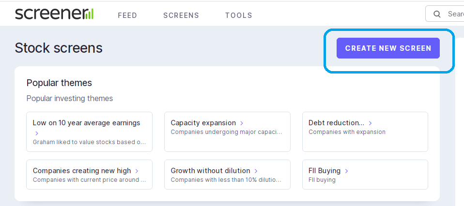The height and width of the screenshot is (206, 464).
Task: Click 'Graham liked to value stocks' description
Action: click(90, 142)
